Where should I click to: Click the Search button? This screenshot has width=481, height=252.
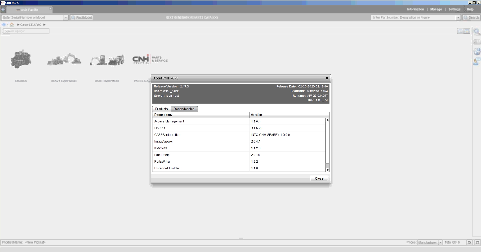[x=471, y=17]
